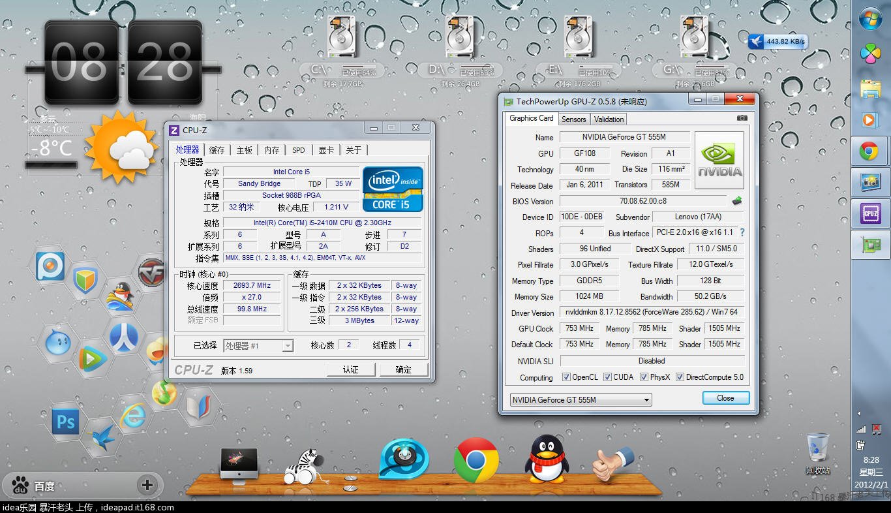The image size is (891, 513).
Task: Show hidden tray icons arrow
Action: tap(859, 413)
